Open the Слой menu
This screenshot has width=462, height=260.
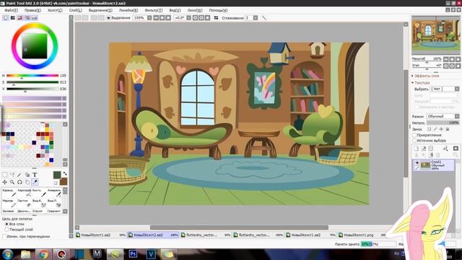click(75, 10)
